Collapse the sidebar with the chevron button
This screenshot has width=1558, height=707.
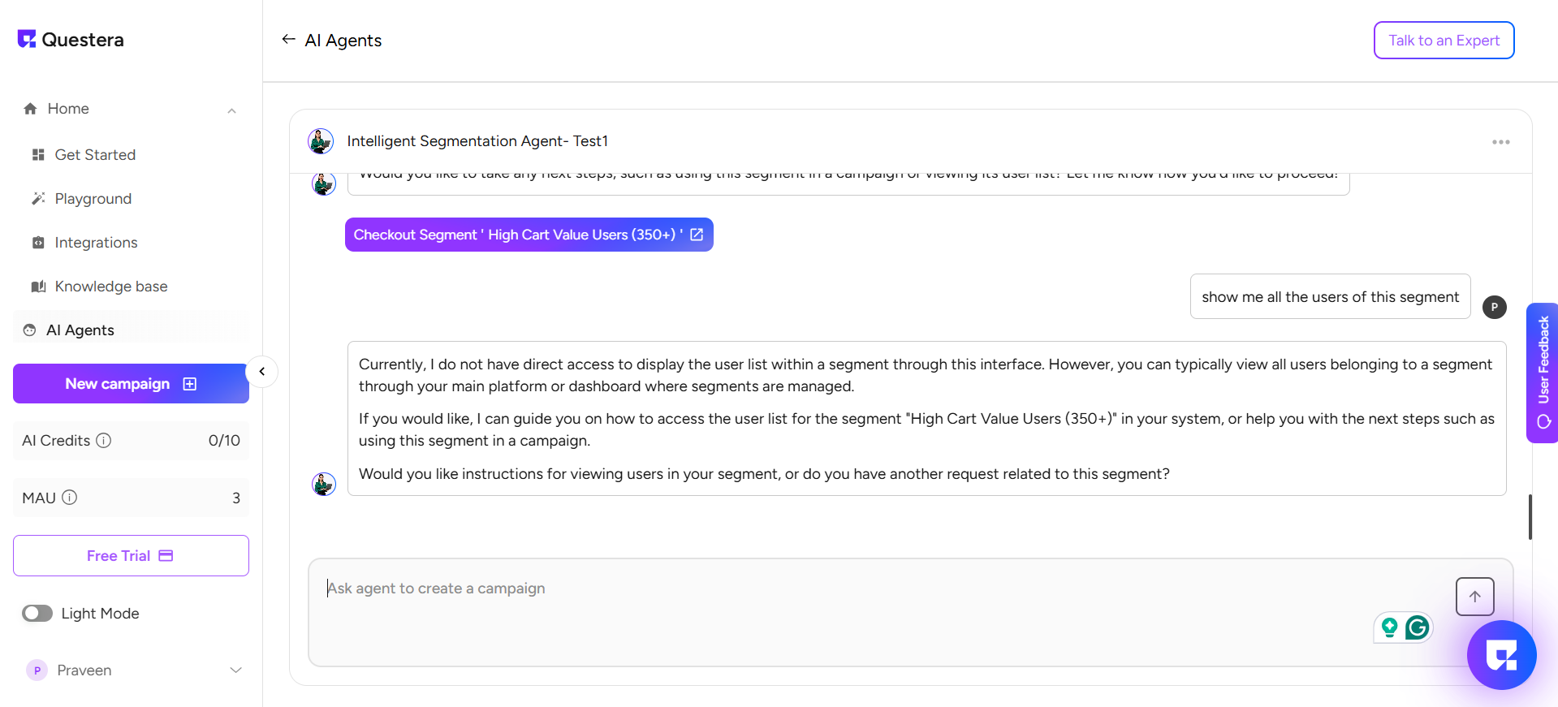261,372
